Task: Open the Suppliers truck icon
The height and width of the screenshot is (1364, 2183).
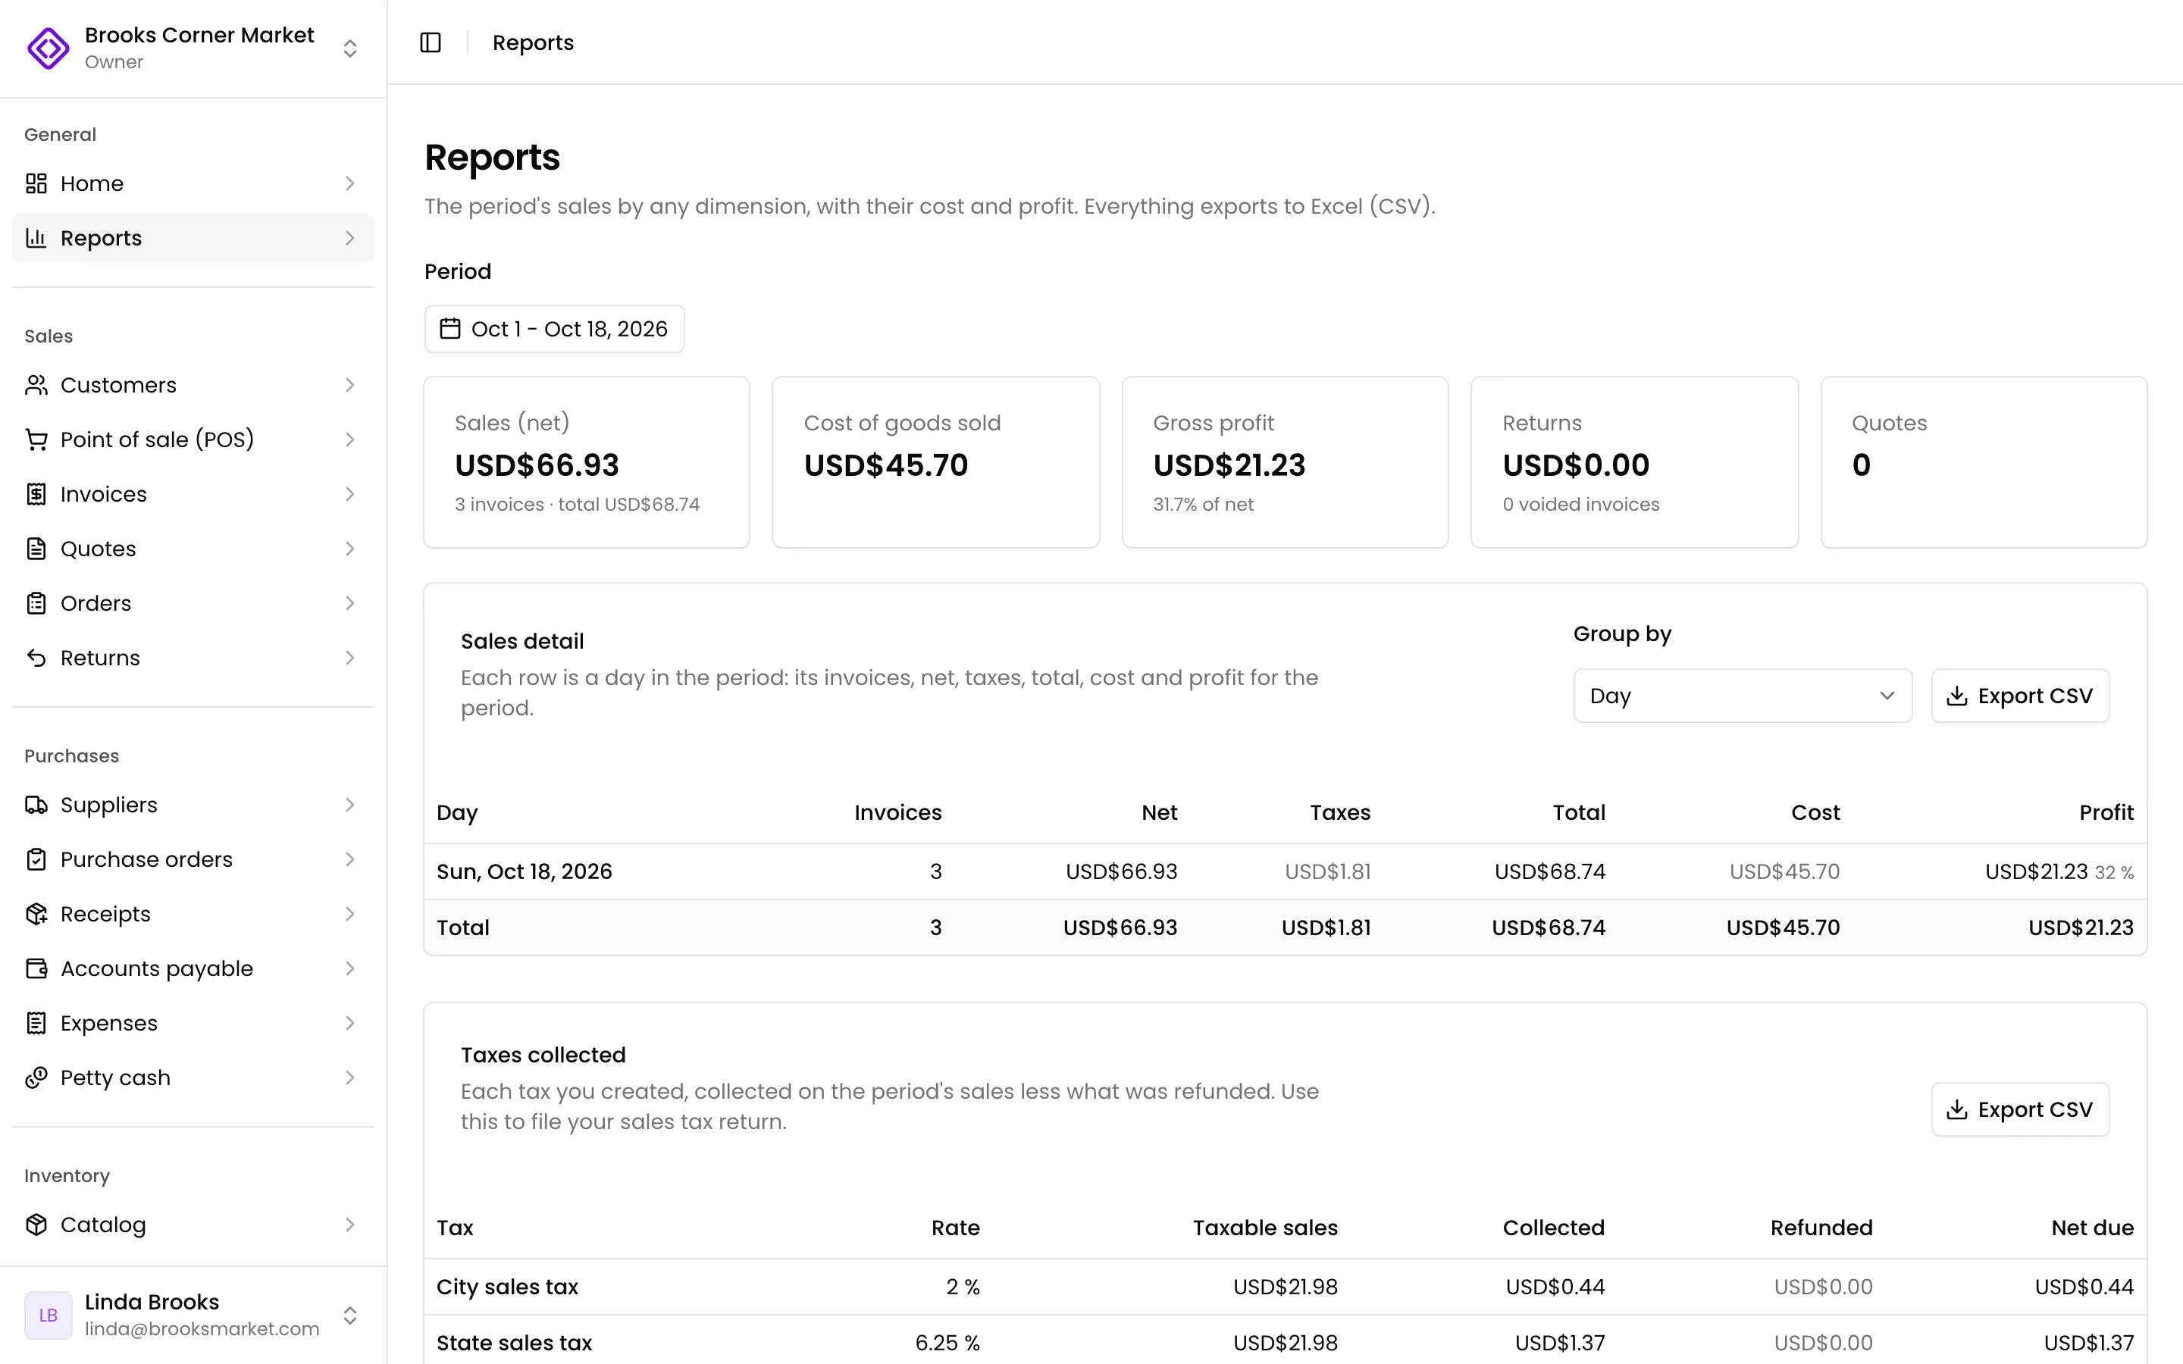Action: (x=36, y=805)
